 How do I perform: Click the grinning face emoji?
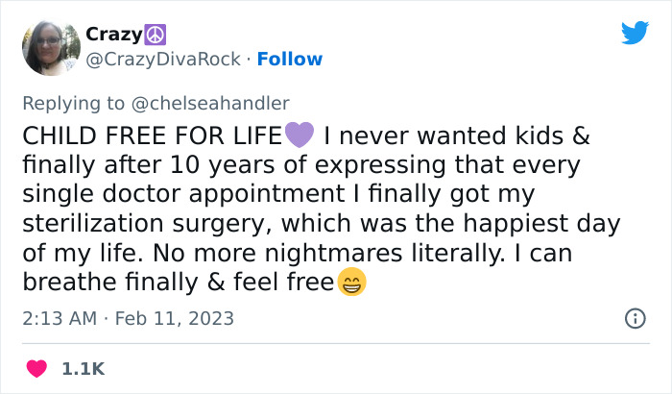(351, 283)
